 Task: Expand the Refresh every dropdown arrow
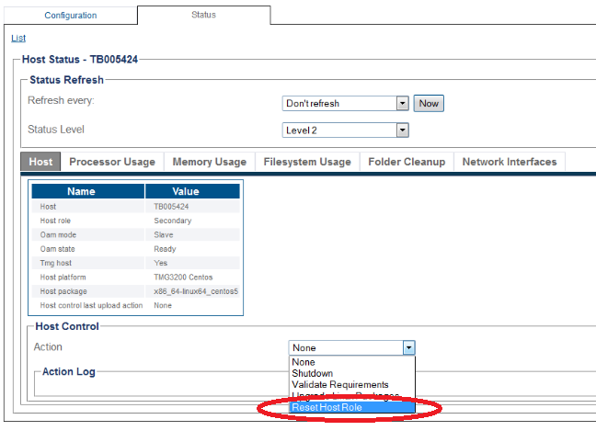click(402, 103)
